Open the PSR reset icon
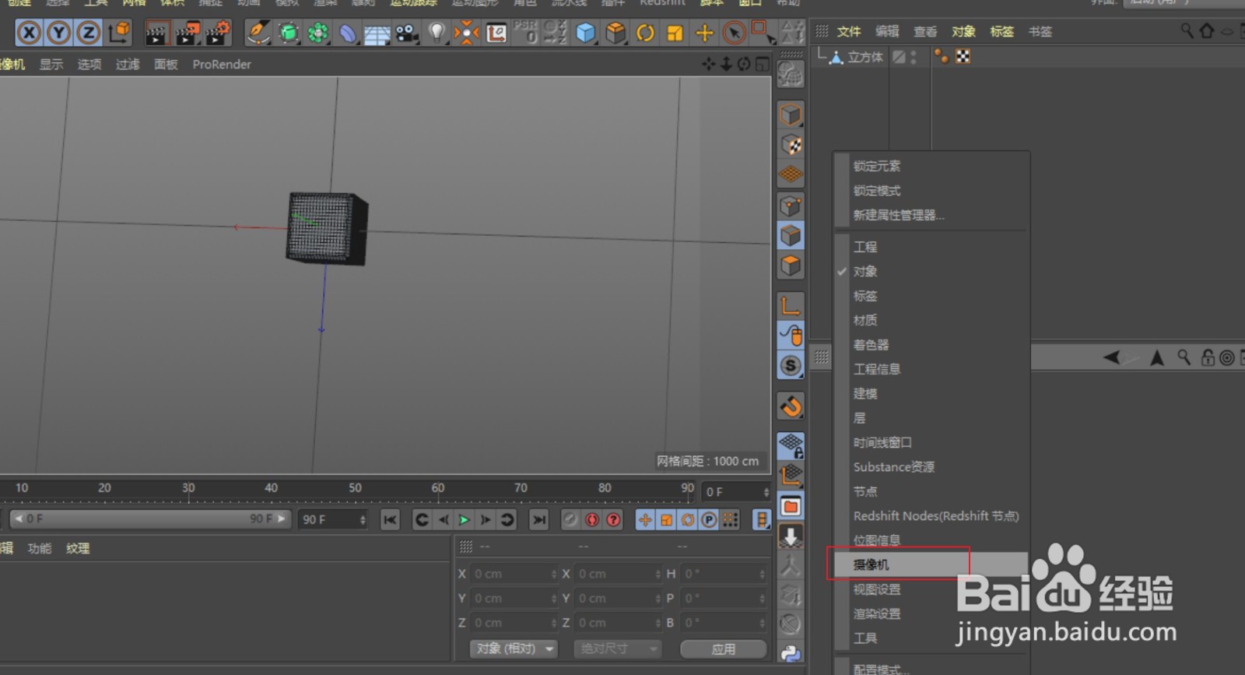 (x=526, y=33)
